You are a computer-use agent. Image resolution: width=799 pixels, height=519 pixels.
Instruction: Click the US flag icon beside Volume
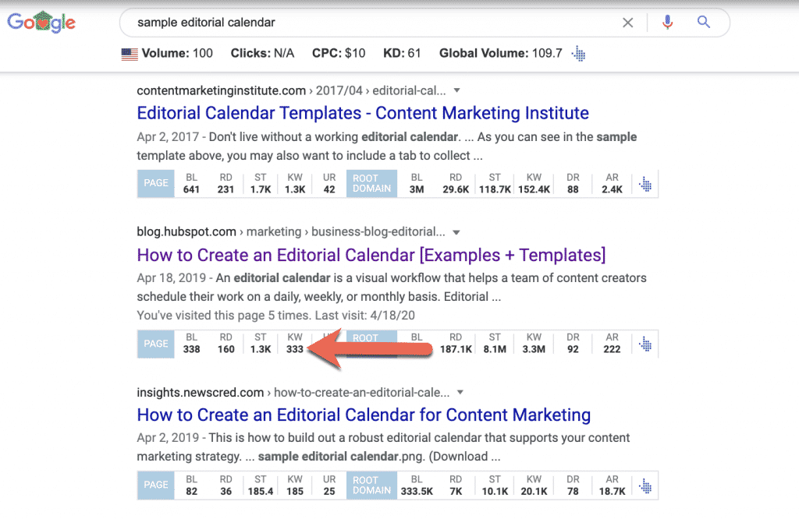tap(130, 54)
